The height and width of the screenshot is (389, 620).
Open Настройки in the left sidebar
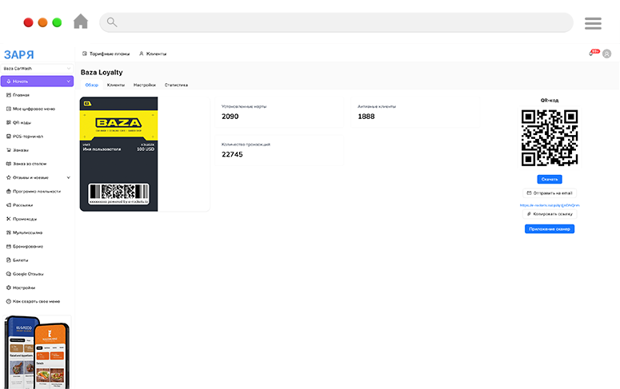click(24, 288)
